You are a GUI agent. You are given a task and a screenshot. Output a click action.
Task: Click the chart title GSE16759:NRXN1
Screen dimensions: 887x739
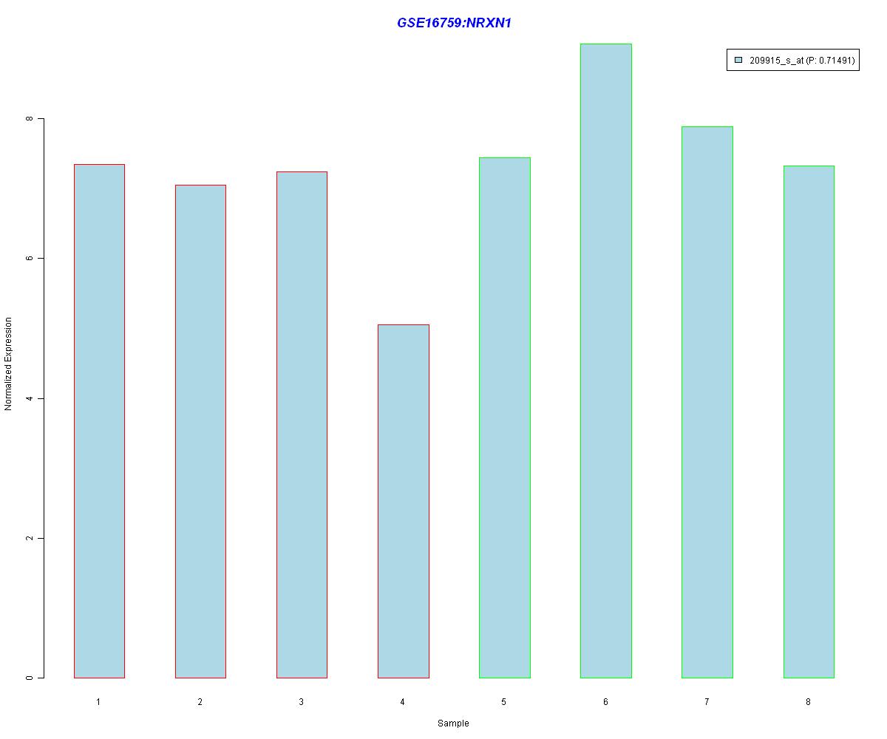[x=454, y=23]
